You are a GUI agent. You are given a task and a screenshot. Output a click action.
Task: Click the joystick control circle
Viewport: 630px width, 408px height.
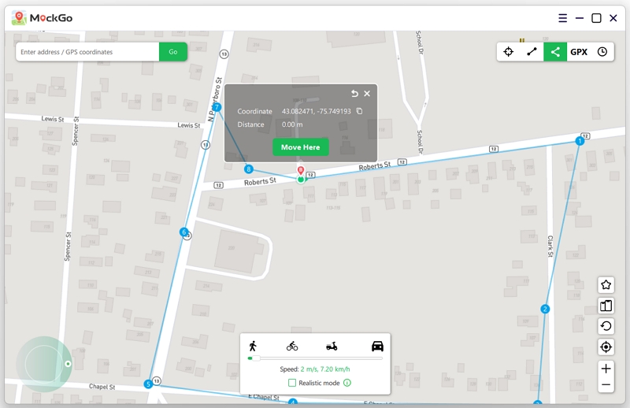(x=44, y=364)
